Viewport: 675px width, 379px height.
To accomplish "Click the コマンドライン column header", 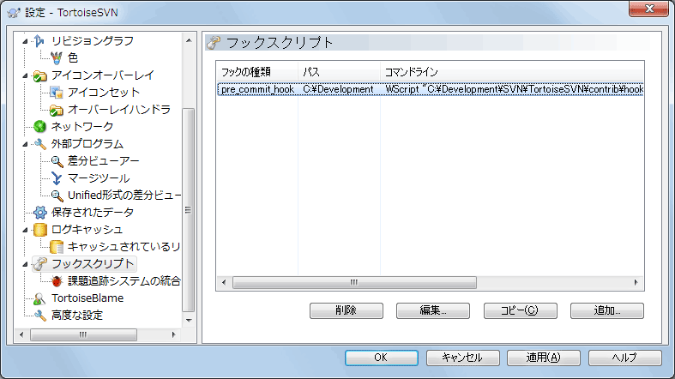I will (512, 72).
